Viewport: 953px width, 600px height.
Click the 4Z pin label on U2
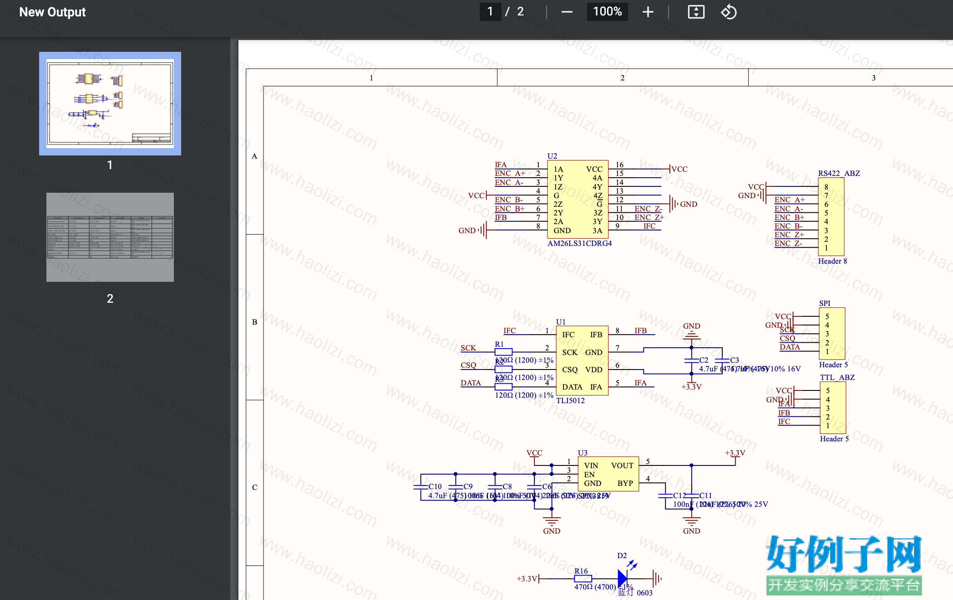coord(598,195)
